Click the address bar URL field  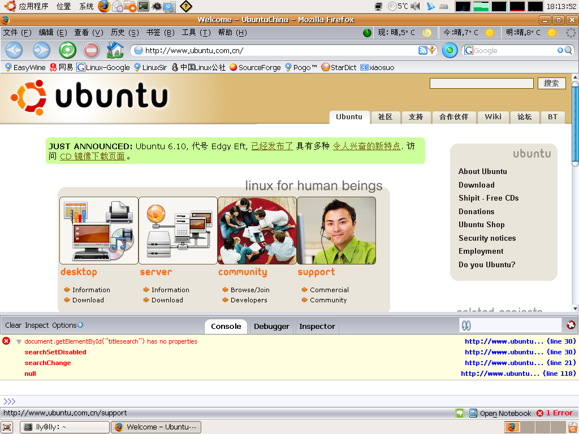tap(280, 50)
